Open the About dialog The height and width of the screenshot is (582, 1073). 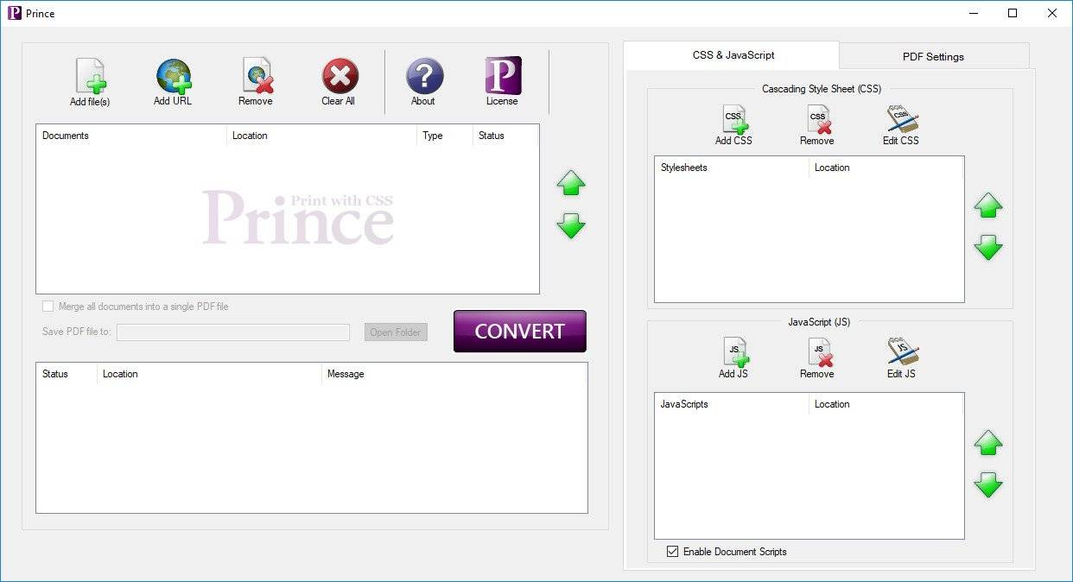click(x=423, y=77)
